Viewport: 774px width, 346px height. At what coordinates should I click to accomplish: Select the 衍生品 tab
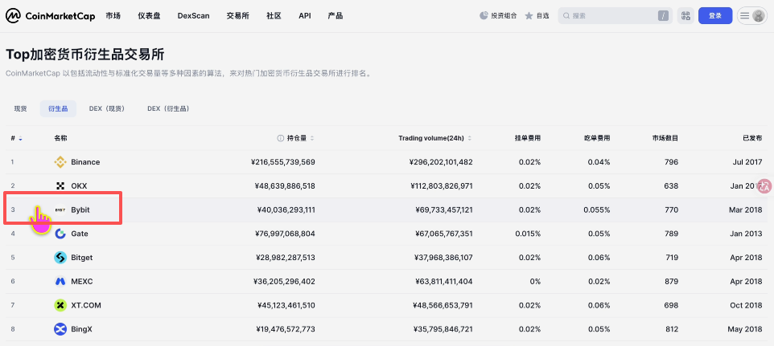[58, 108]
